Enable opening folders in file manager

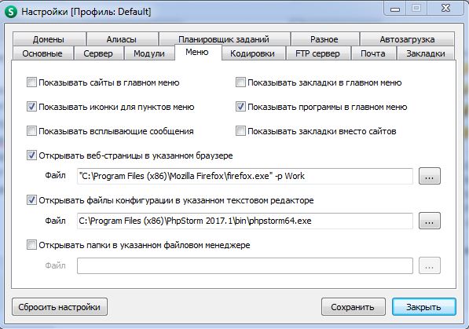pos(31,245)
